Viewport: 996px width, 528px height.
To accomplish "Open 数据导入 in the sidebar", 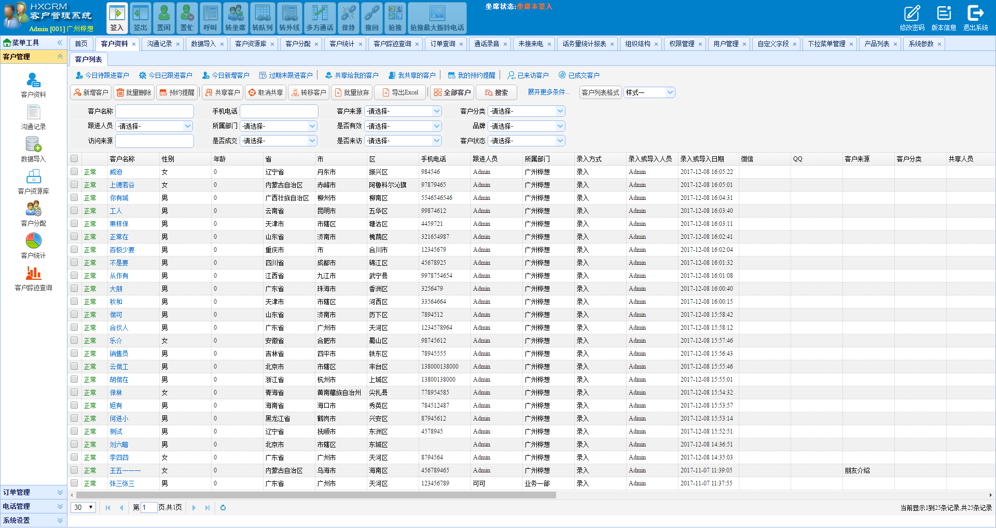I will click(34, 150).
